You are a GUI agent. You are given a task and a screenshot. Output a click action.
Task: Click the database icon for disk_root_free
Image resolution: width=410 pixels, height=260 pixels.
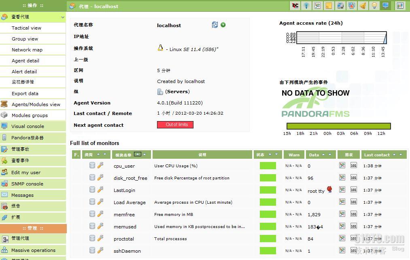pos(92,177)
